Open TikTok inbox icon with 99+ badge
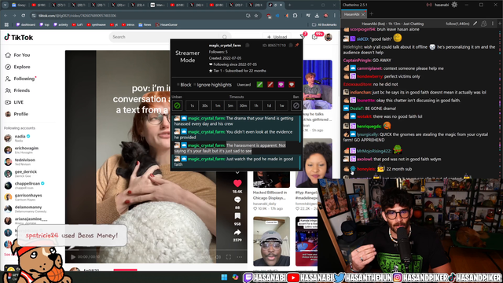 click(x=314, y=37)
